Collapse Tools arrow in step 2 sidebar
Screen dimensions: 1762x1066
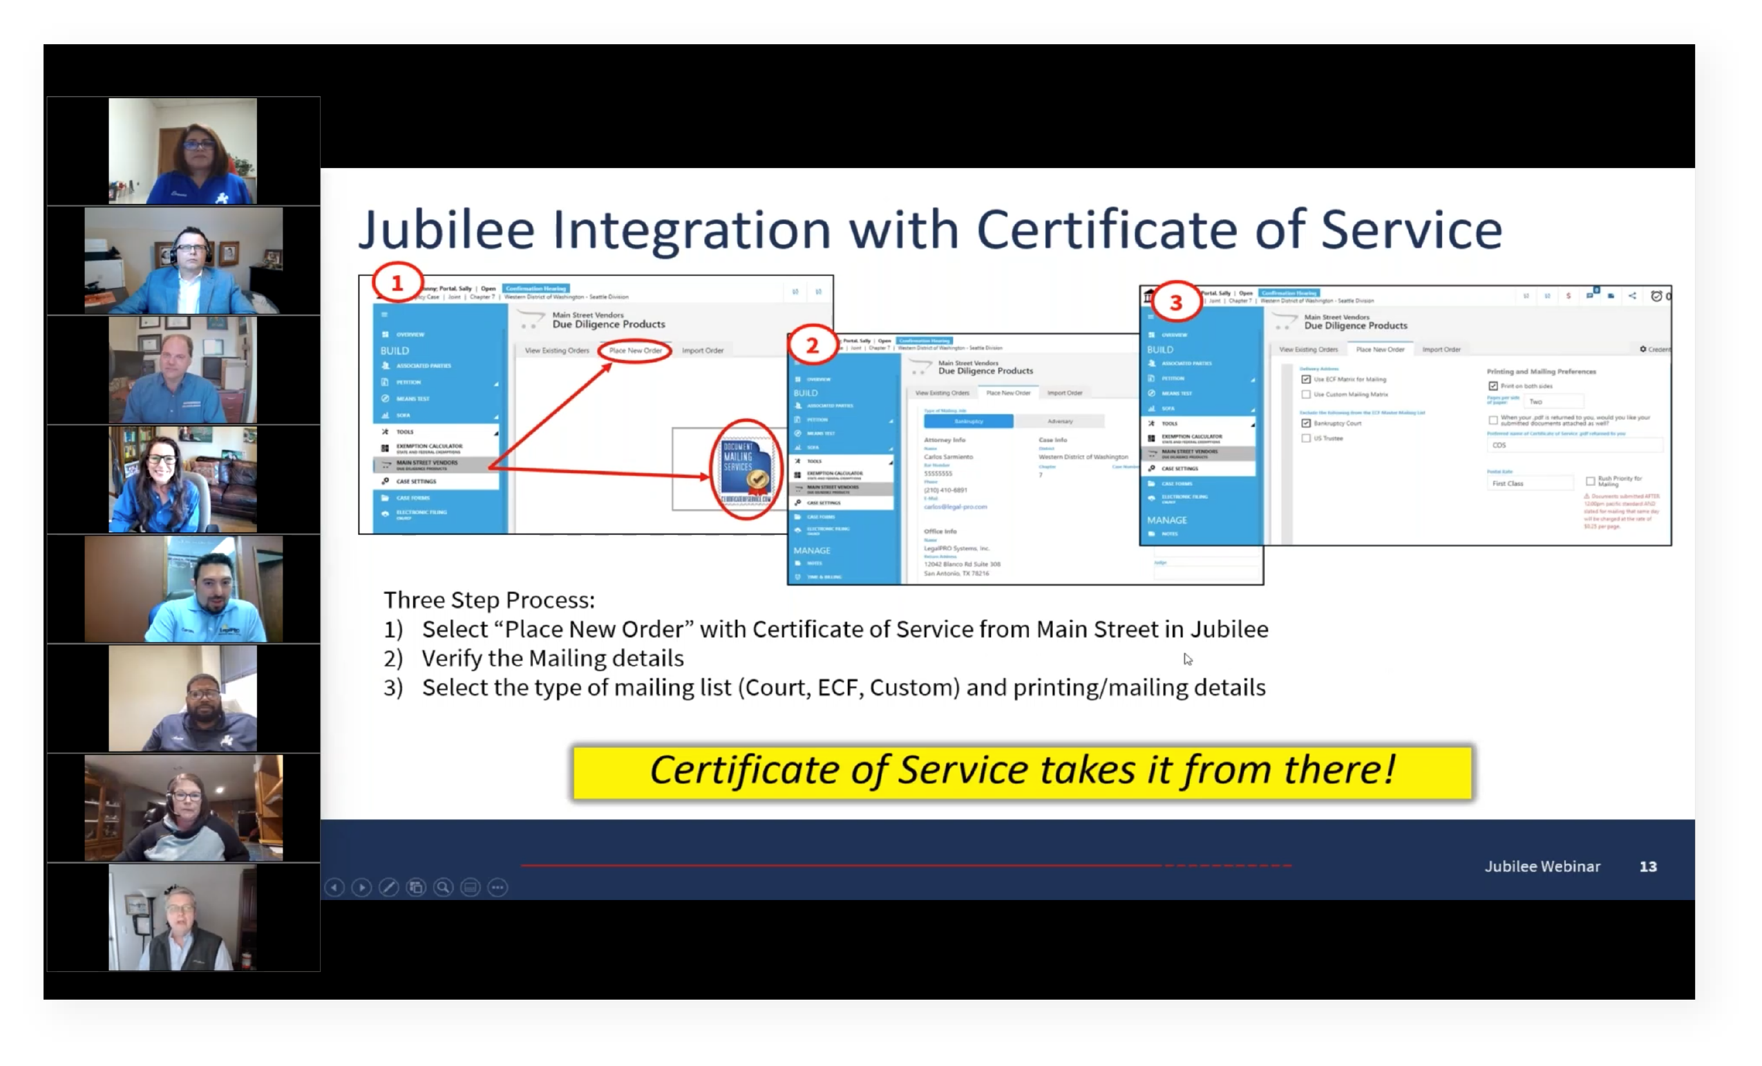(x=891, y=463)
